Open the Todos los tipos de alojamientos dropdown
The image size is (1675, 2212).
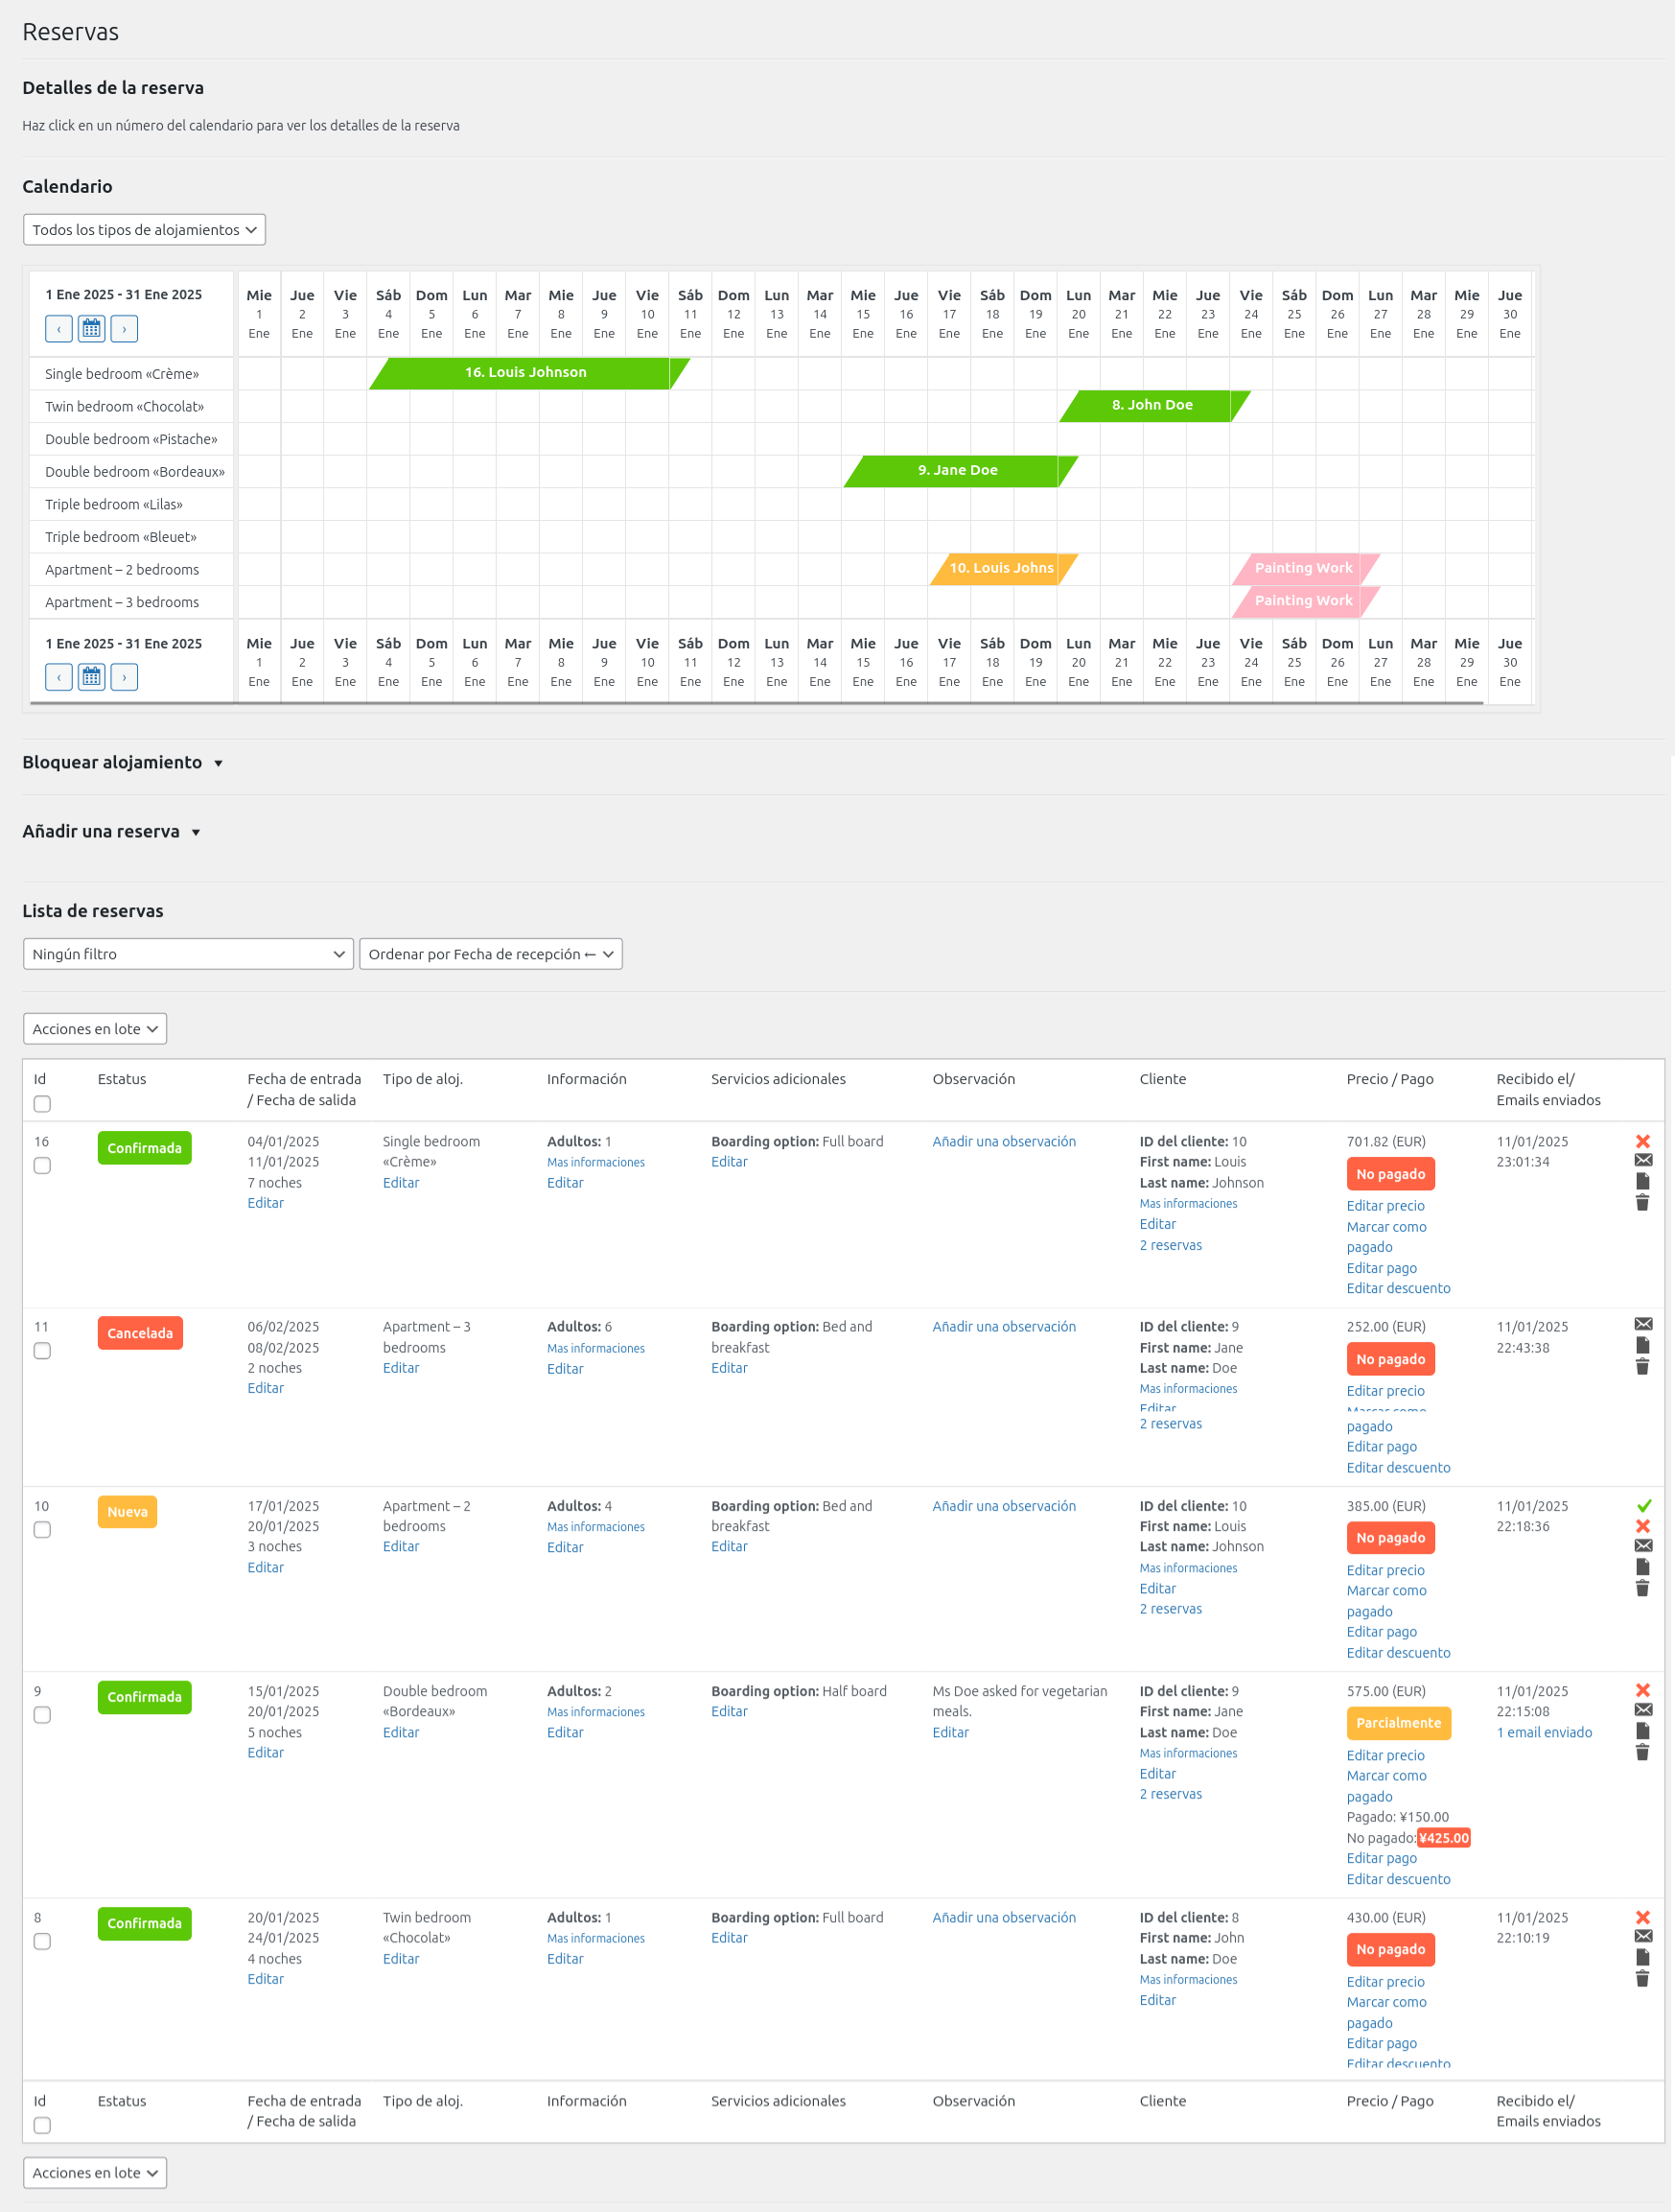point(144,229)
